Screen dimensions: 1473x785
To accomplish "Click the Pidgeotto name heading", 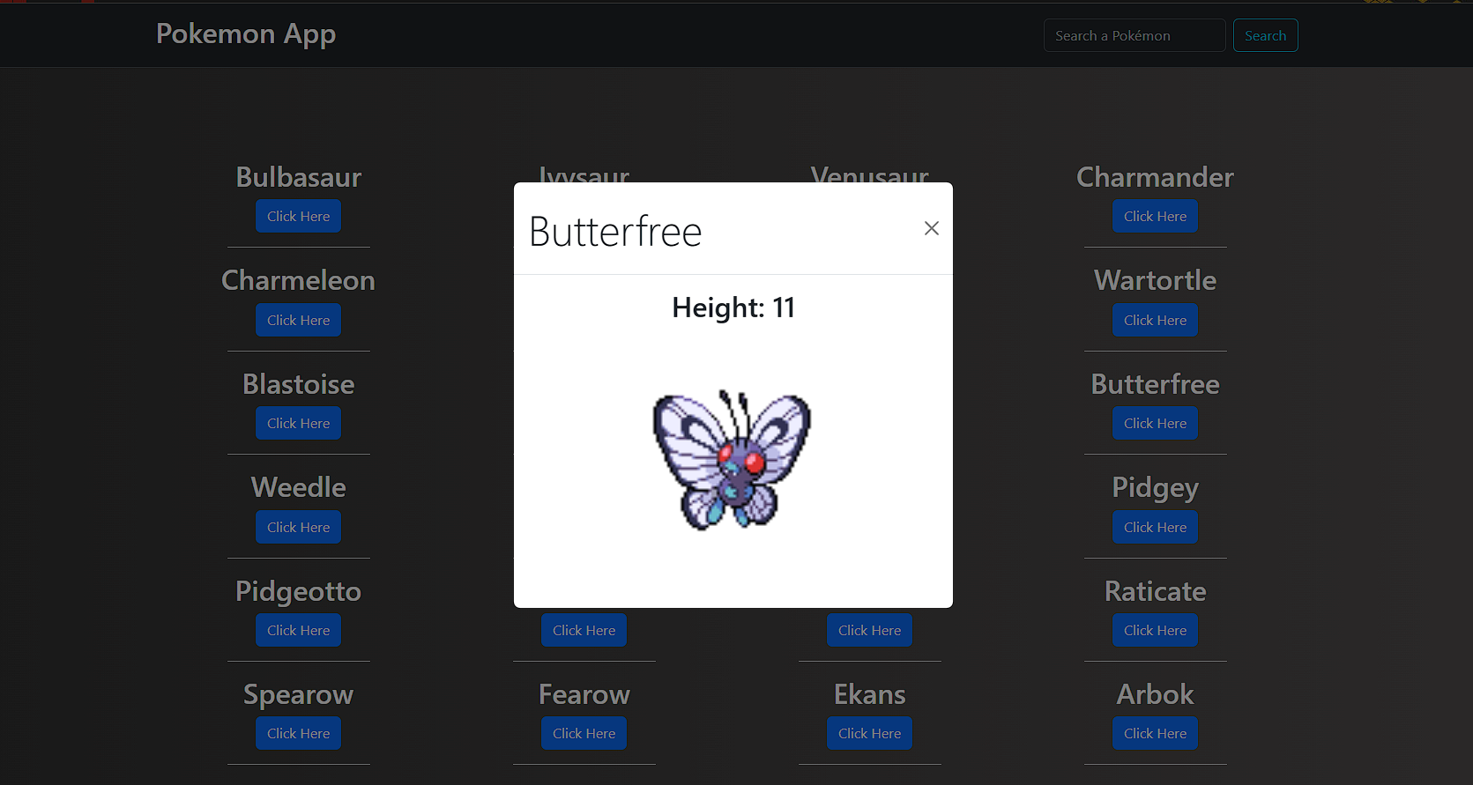I will [298, 591].
